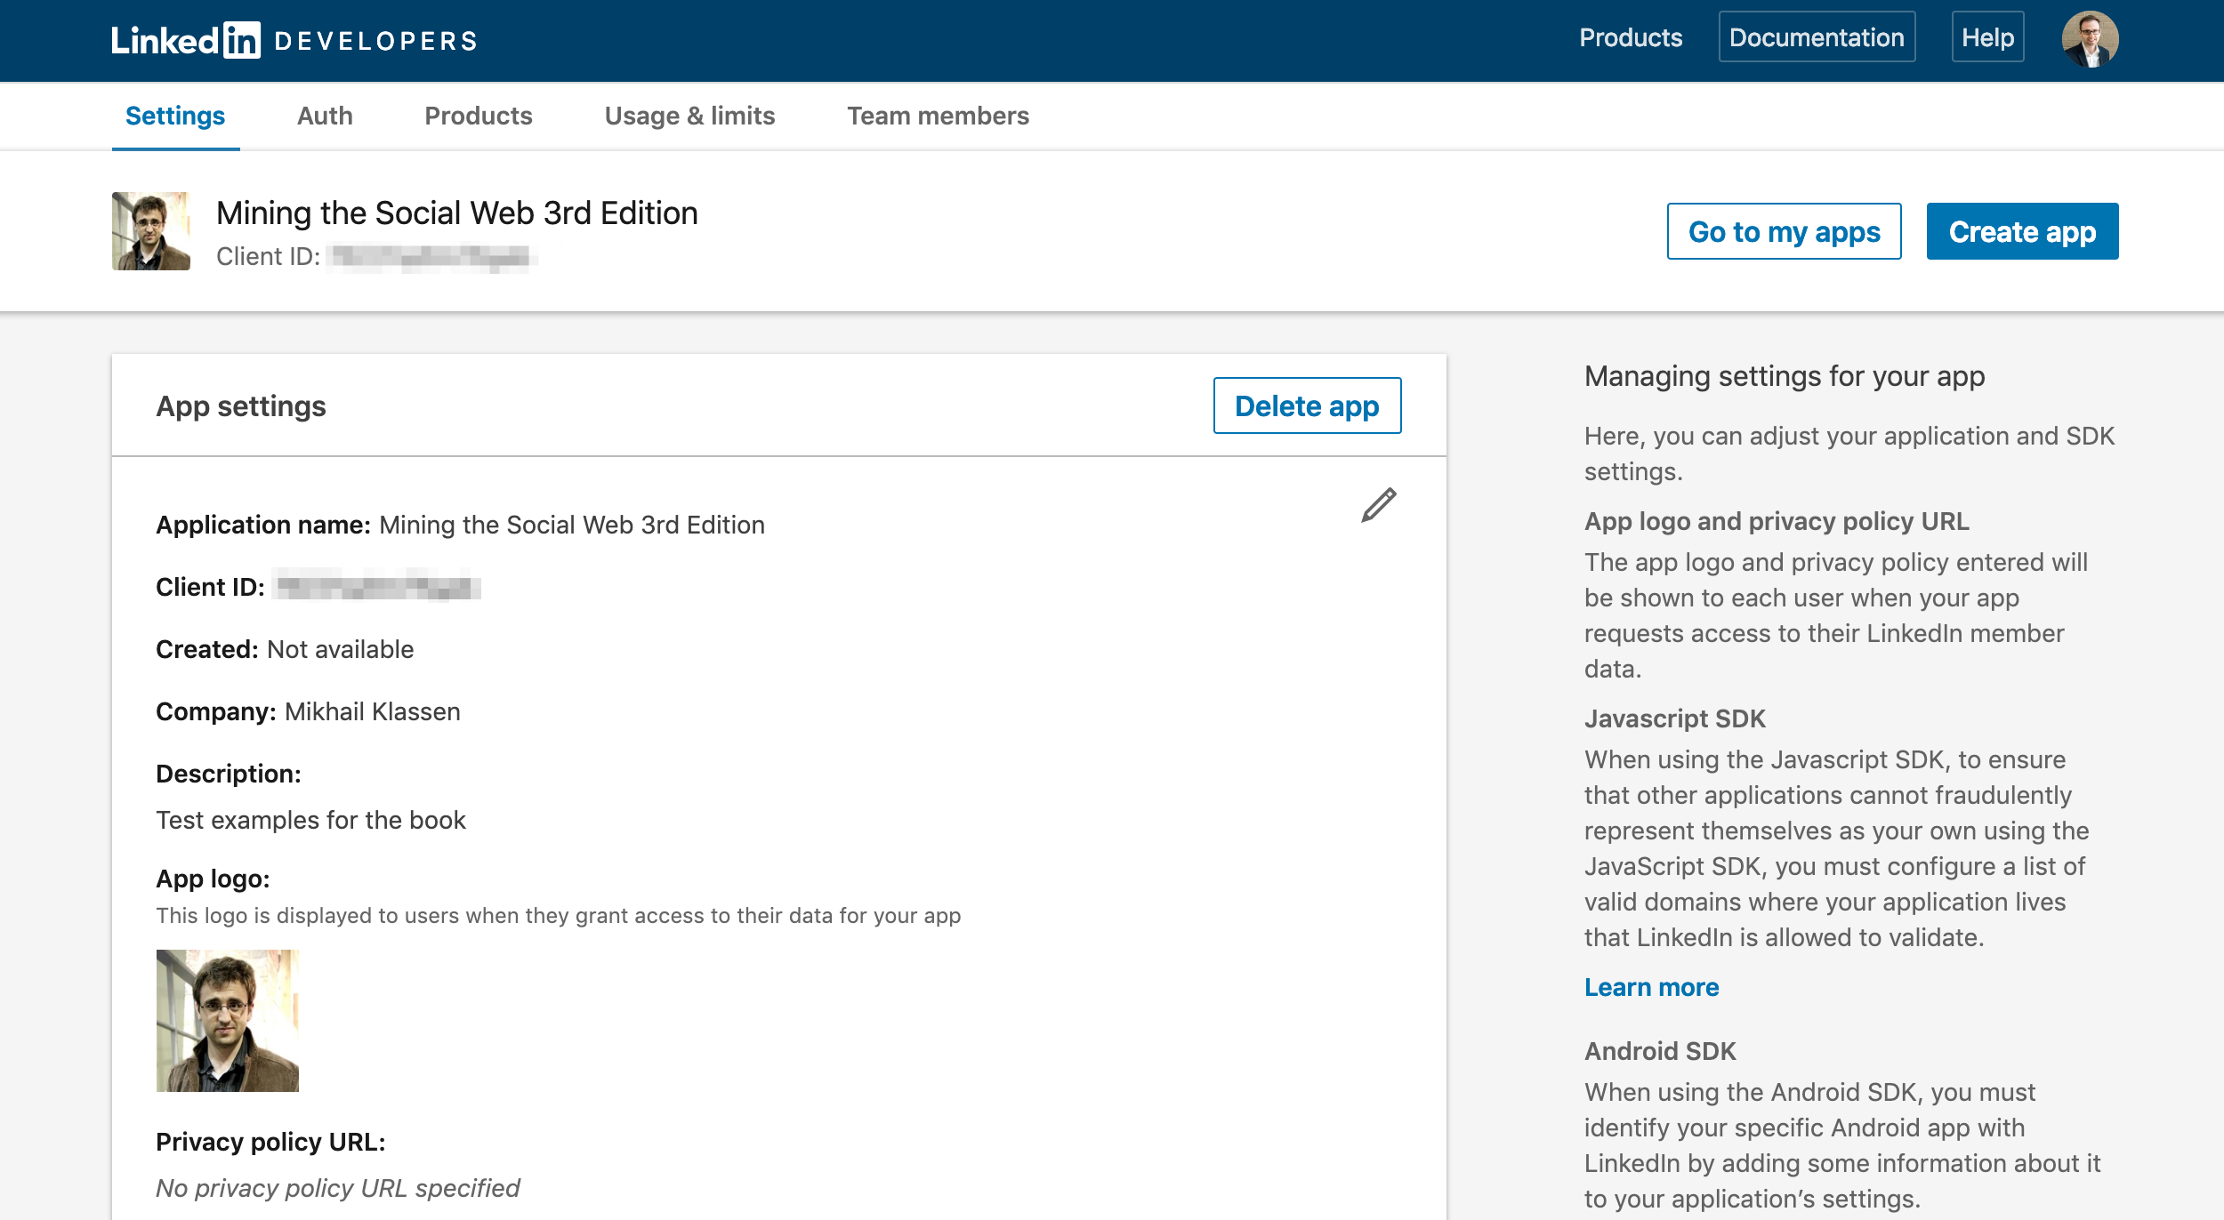Click the LinkedIn Developers logo
Screen dimensions: 2224x1220
pos(294,40)
